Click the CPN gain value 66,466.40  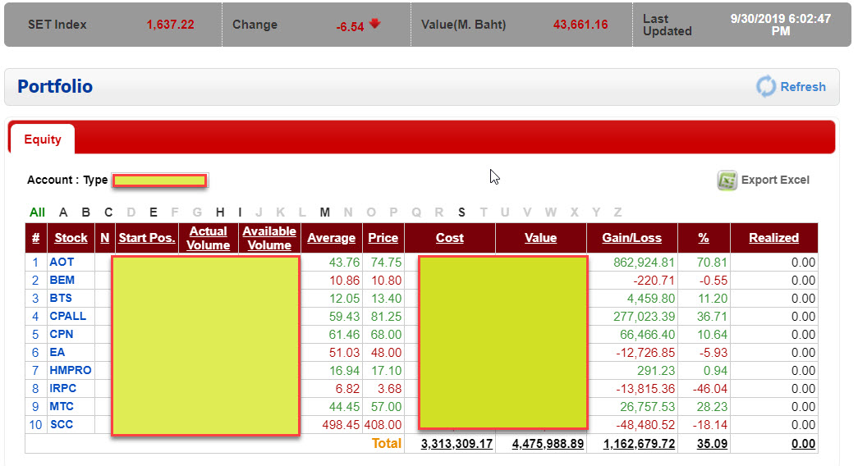(x=647, y=335)
